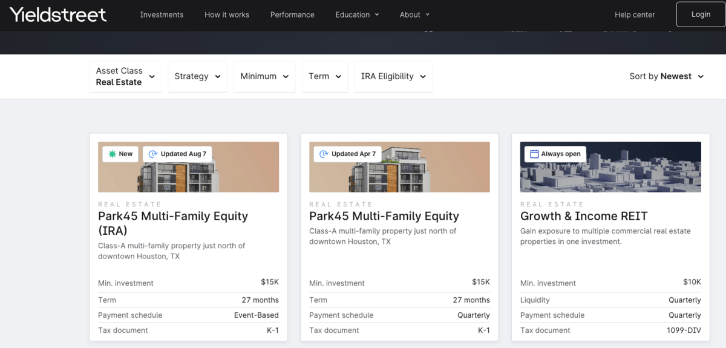Screen dimensions: 726x348
Task: Click the Login button
Action: click(701, 15)
